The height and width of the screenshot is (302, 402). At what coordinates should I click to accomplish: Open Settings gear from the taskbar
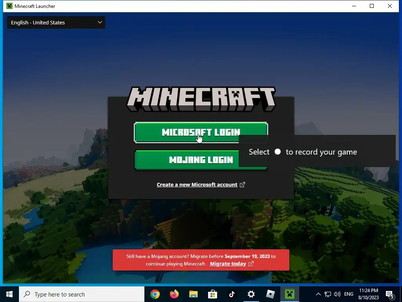(251, 294)
